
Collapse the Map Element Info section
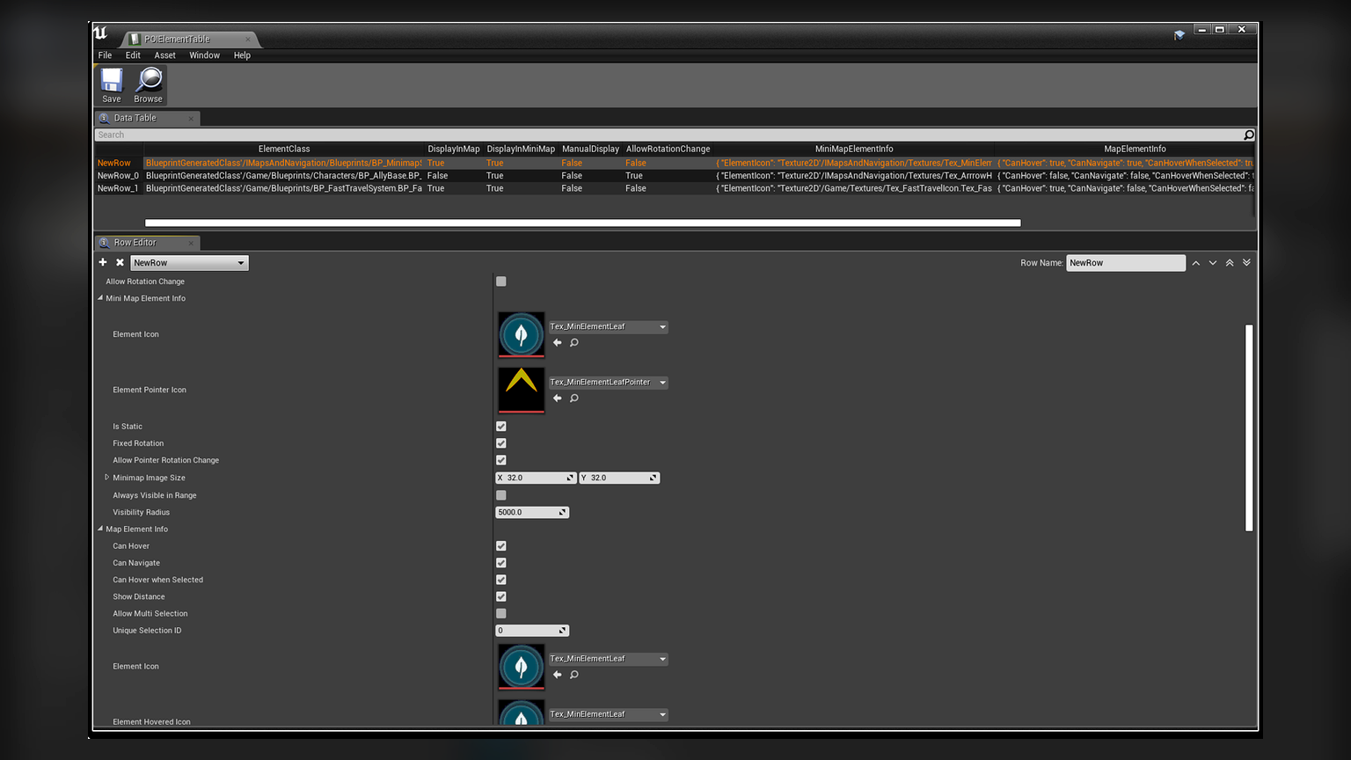pos(100,529)
